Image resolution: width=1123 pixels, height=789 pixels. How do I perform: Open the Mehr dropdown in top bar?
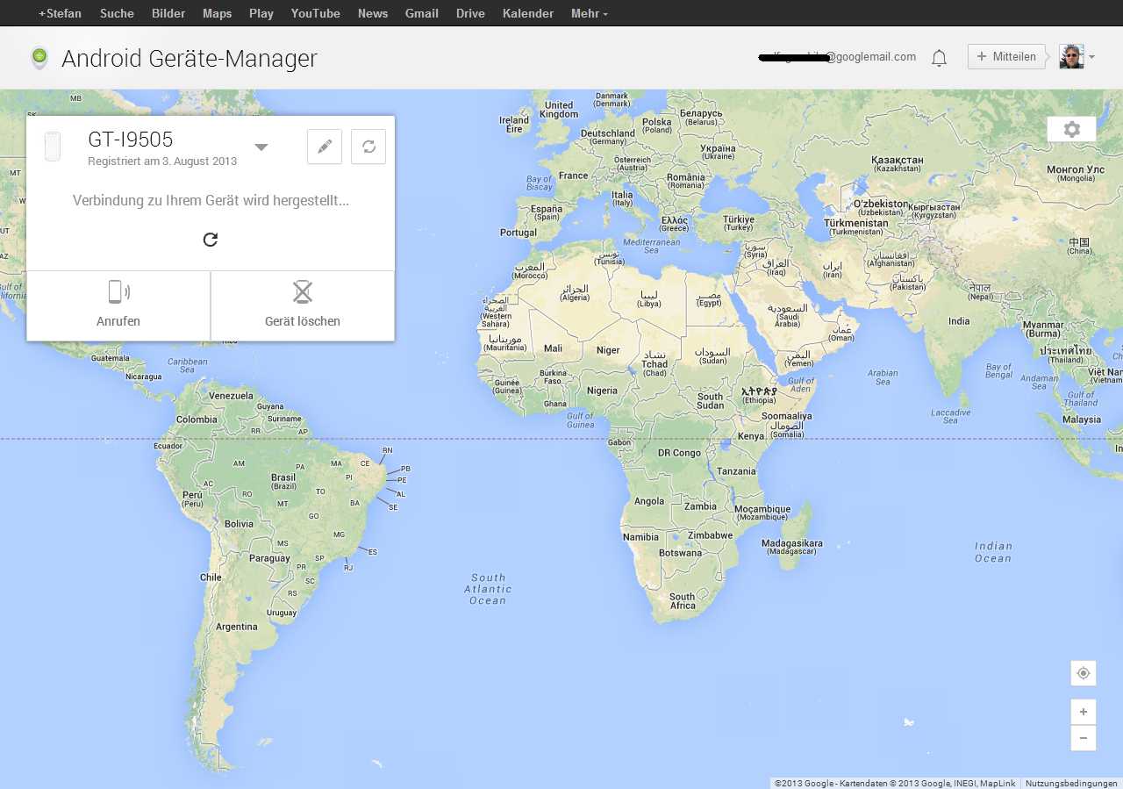[589, 13]
